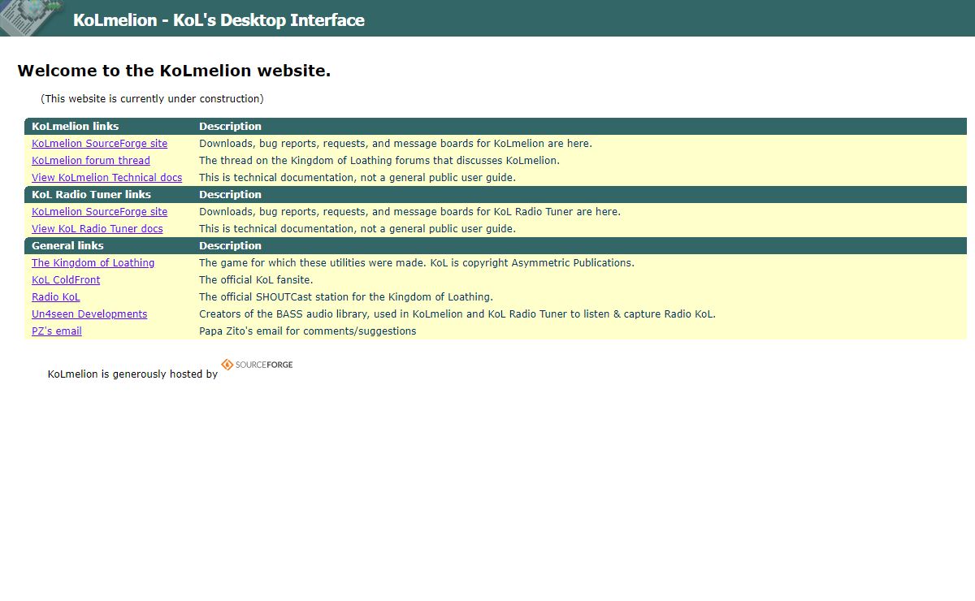The width and height of the screenshot is (975, 601).
Task: Click the technical documentation note beside KoL Radio Tuner docs
Action: coord(357,229)
